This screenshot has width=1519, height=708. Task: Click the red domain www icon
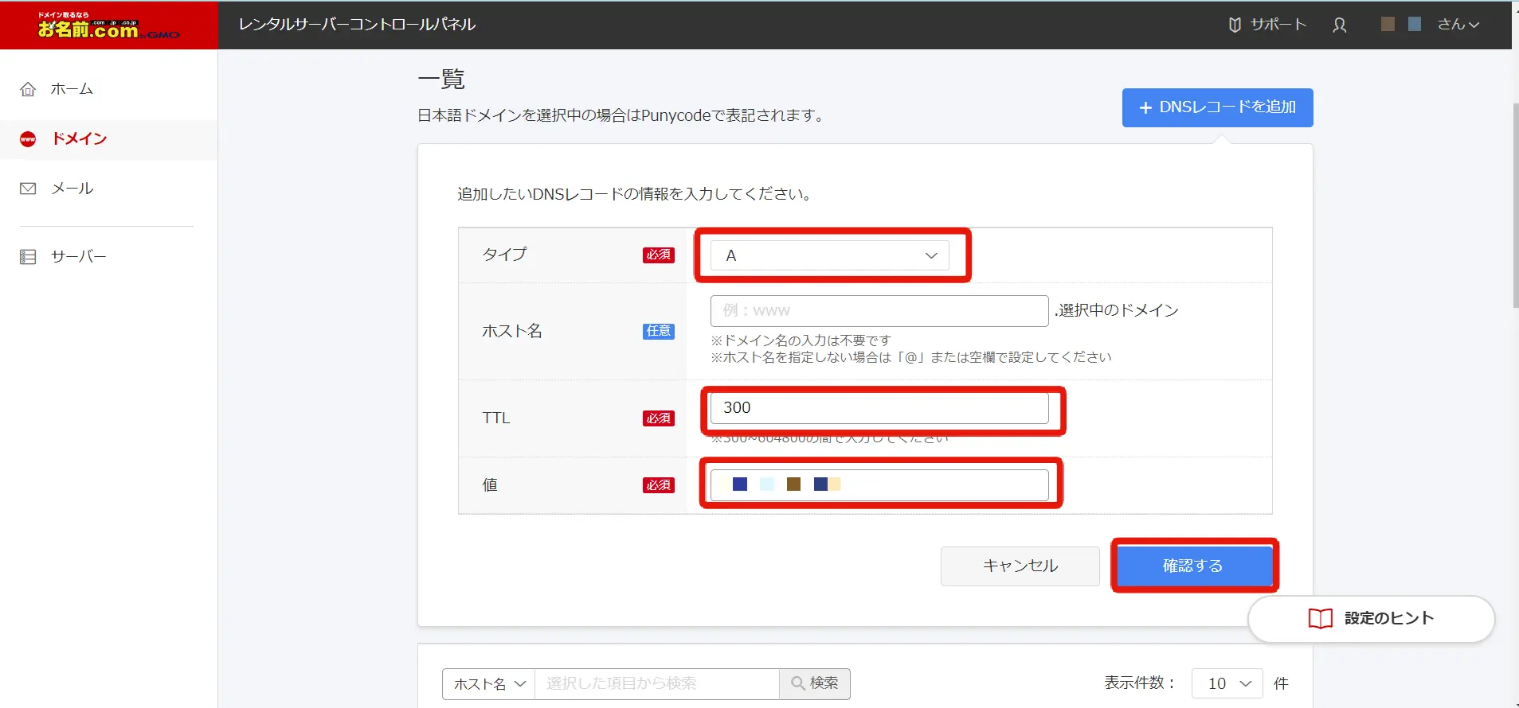pyautogui.click(x=28, y=139)
